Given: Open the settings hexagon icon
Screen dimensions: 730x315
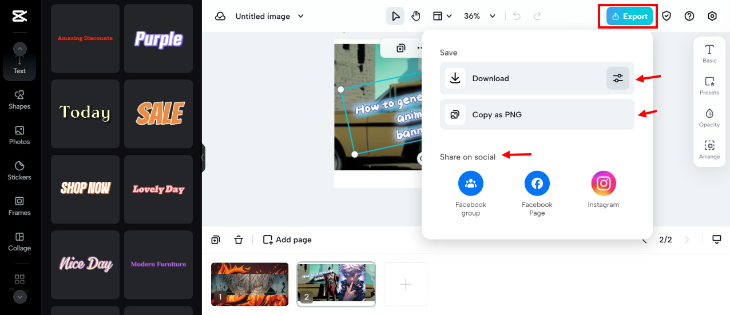Looking at the screenshot, I should (x=712, y=16).
